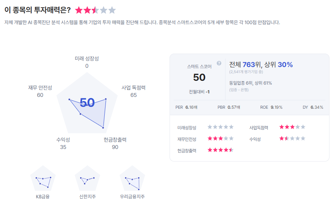The width and height of the screenshot is (336, 201).
Task: Click the 수익성 star rating row
Action: click(x=292, y=139)
